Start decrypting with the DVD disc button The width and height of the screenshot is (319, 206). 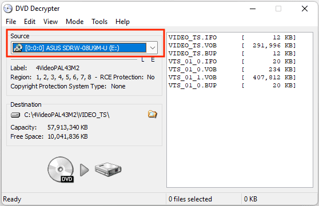click(61, 169)
